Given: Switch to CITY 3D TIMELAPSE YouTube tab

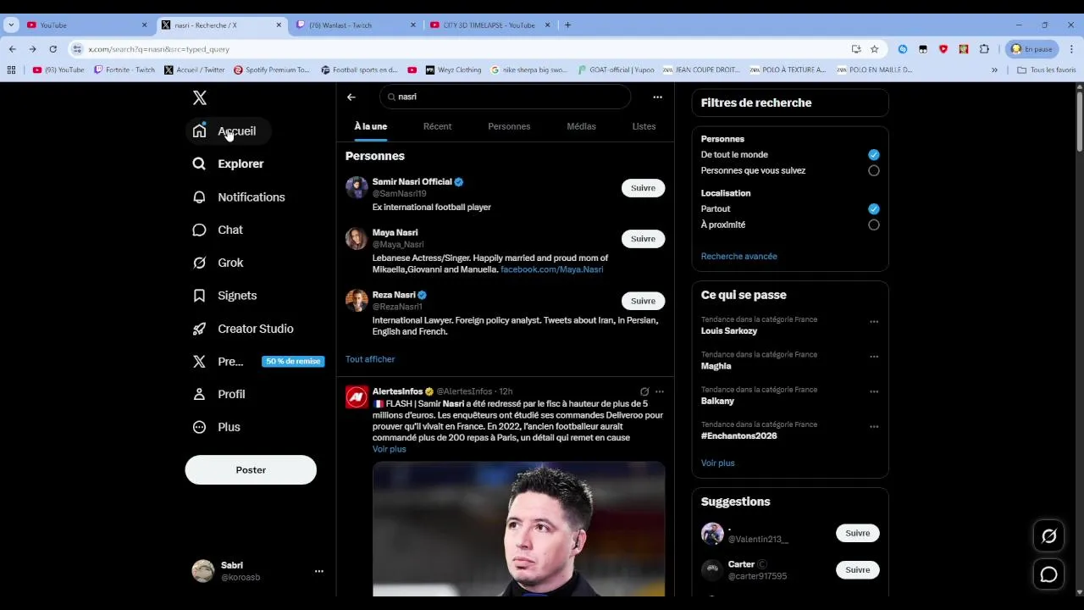Looking at the screenshot, I should coord(489,25).
